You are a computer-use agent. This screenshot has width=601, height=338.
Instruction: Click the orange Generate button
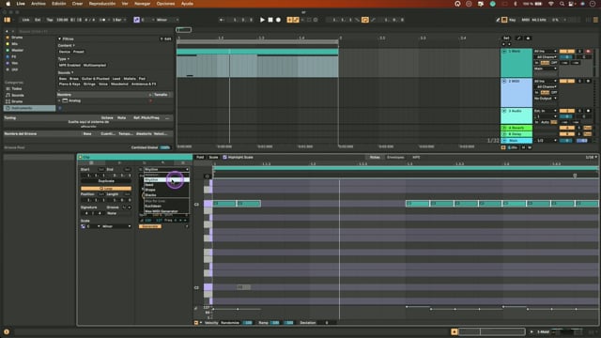(150, 226)
